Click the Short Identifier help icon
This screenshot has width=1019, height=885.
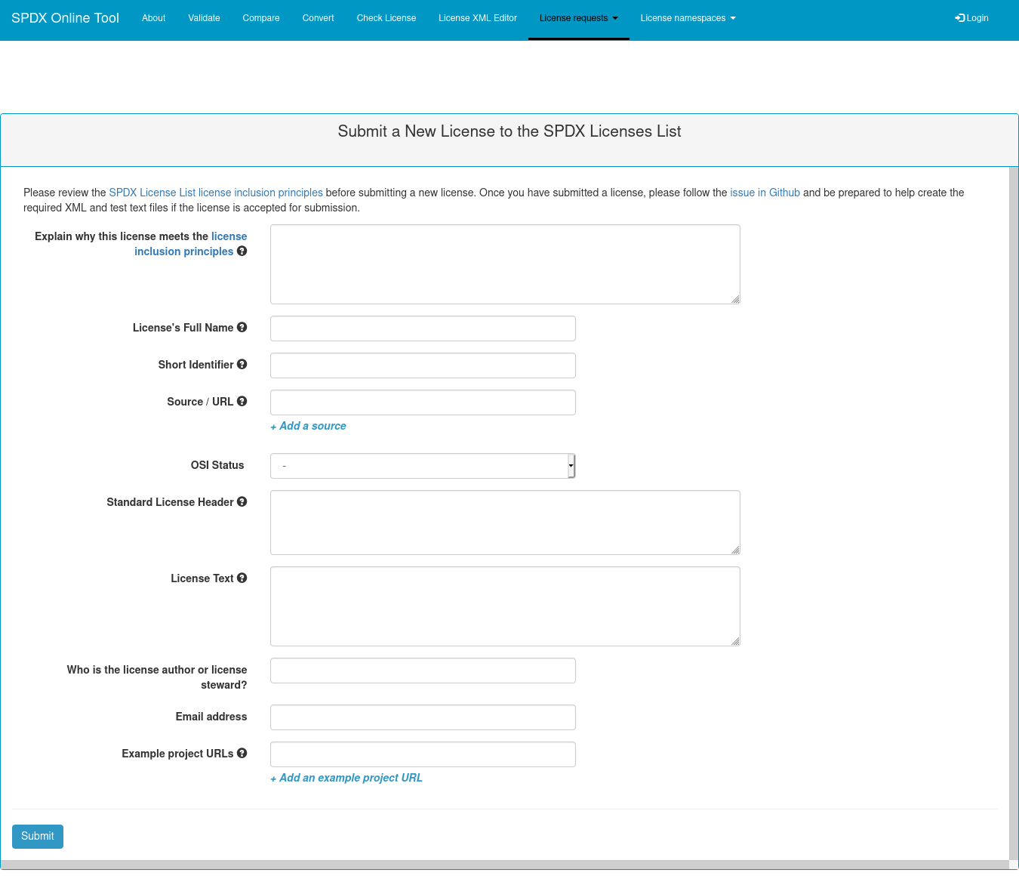coord(242,364)
